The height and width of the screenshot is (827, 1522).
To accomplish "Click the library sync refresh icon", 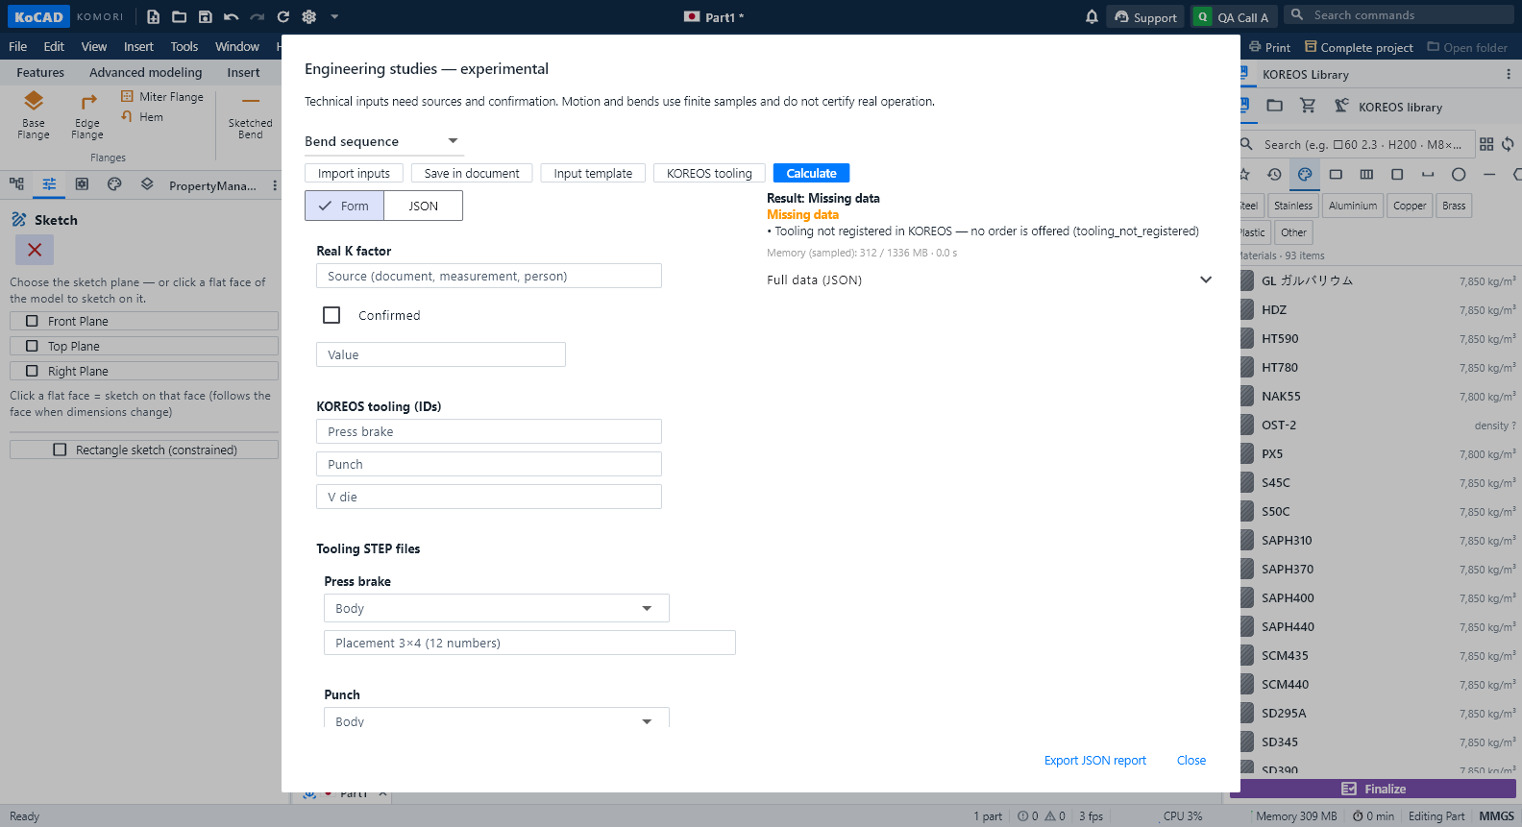I will (x=1508, y=144).
